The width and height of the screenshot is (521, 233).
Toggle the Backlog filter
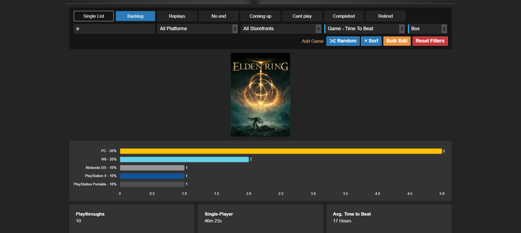tap(135, 16)
